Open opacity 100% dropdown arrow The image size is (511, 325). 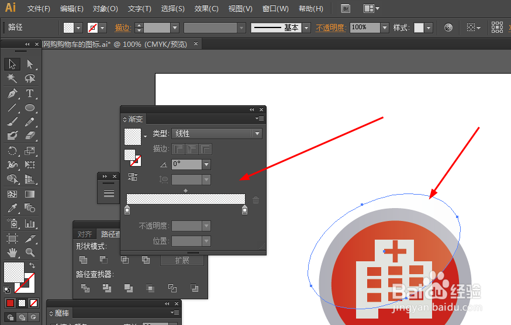click(385, 28)
